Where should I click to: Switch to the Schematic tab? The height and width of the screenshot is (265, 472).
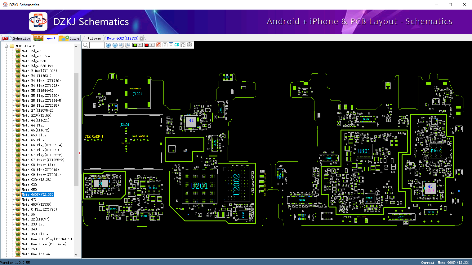(x=16, y=38)
